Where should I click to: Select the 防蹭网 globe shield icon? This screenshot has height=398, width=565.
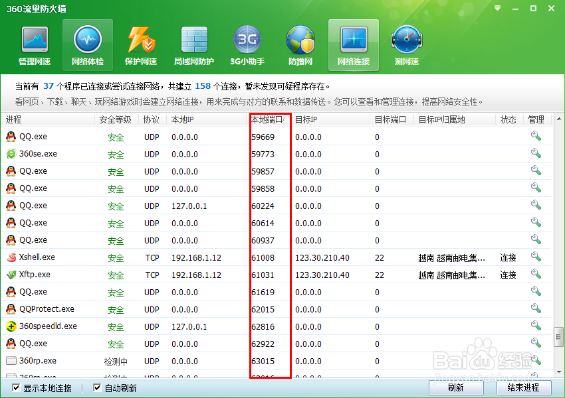[300, 46]
